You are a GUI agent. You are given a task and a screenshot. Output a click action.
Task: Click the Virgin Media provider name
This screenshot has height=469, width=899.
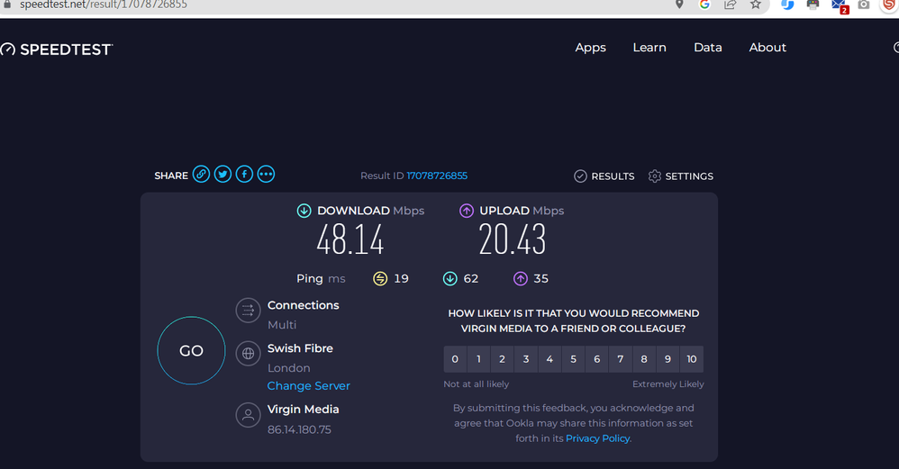tap(304, 410)
